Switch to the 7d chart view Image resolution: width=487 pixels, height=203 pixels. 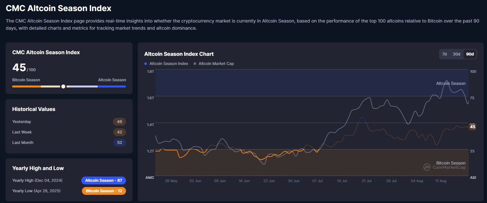click(444, 54)
